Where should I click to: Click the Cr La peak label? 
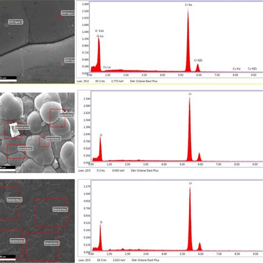[x=100, y=36]
